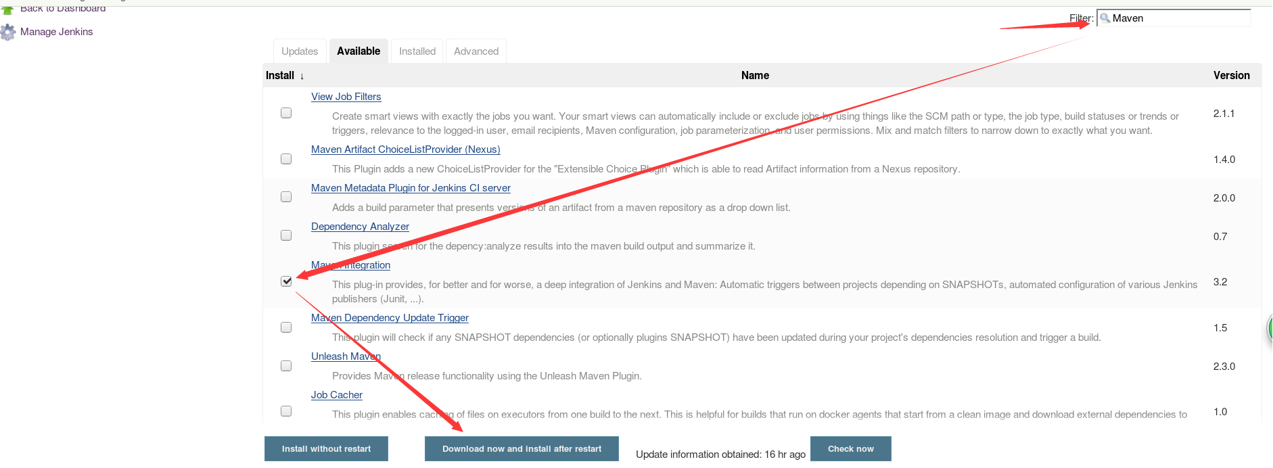Screen dimensions: 1273x468
Task: Tick the Job Cacher checkbox
Action: 286,411
